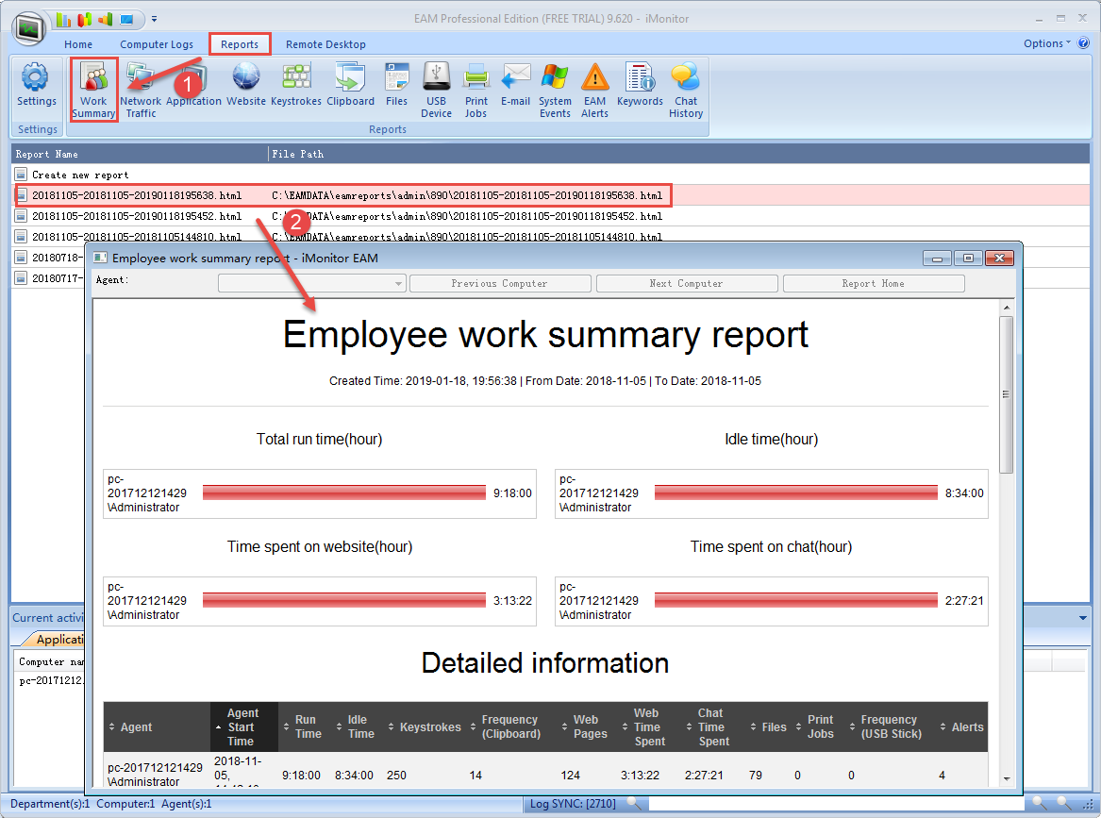Open the iMonitor application logo menu
Image resolution: width=1101 pixels, height=818 pixels.
click(29, 28)
